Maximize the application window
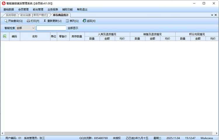The width and height of the screenshot is (219, 140). tap(204, 3)
